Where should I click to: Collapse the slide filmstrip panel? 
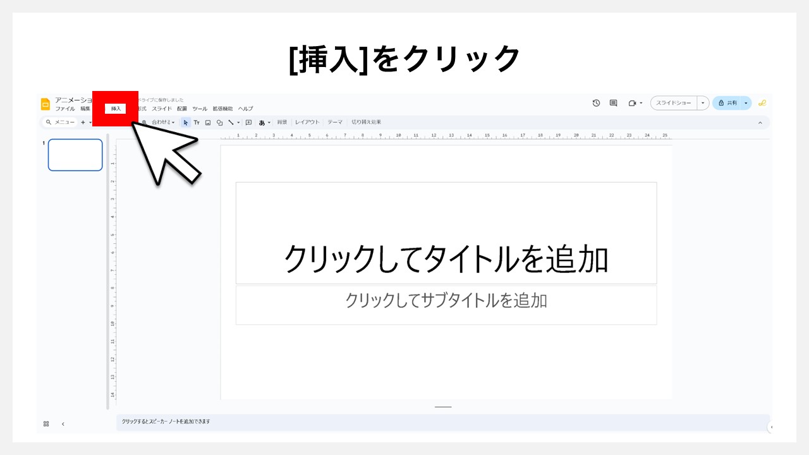click(63, 423)
